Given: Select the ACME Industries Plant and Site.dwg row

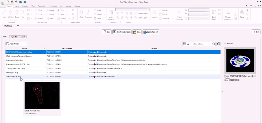Looking at the screenshot, I should coord(113,56).
